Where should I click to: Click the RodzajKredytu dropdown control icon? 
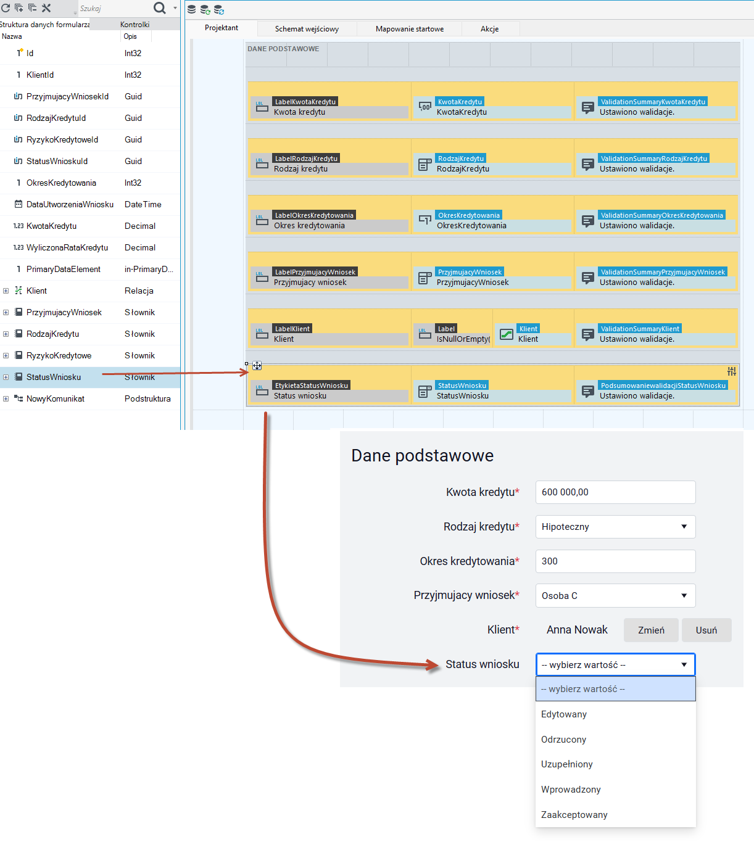[425, 164]
